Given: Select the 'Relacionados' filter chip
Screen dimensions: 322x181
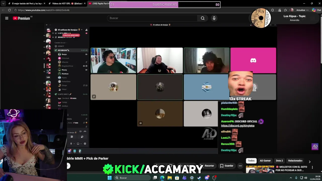Looking at the screenshot, I should [x=295, y=161].
